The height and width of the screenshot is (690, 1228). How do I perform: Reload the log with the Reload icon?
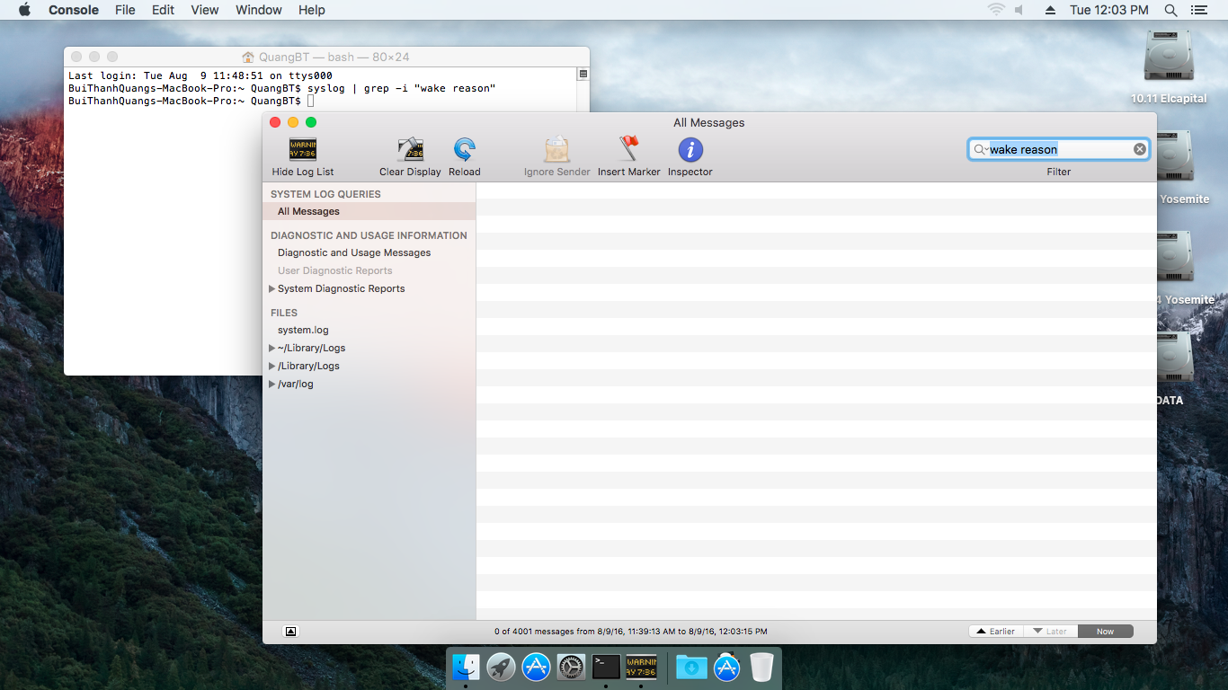point(465,149)
